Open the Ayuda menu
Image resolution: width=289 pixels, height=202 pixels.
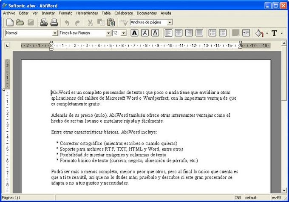click(166, 13)
